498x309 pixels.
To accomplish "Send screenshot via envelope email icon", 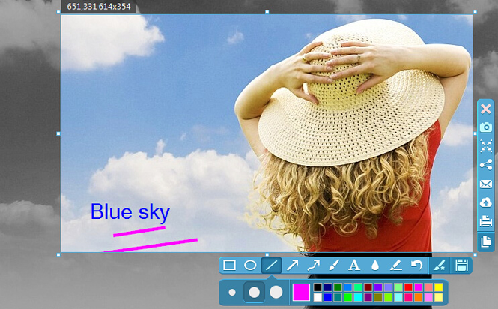I will (485, 184).
